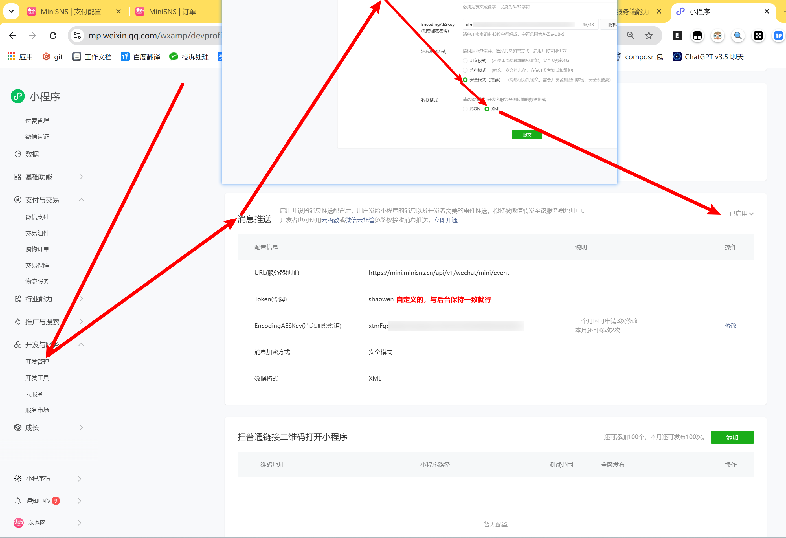The width and height of the screenshot is (786, 538).
Task: Switch to the MiniSNS | 支付配置 tab
Action: click(x=71, y=12)
